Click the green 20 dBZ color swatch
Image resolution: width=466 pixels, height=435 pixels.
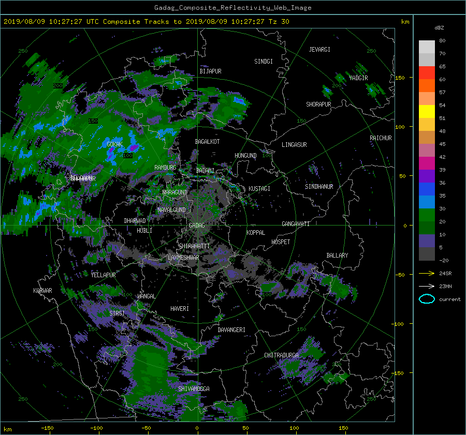427,215
